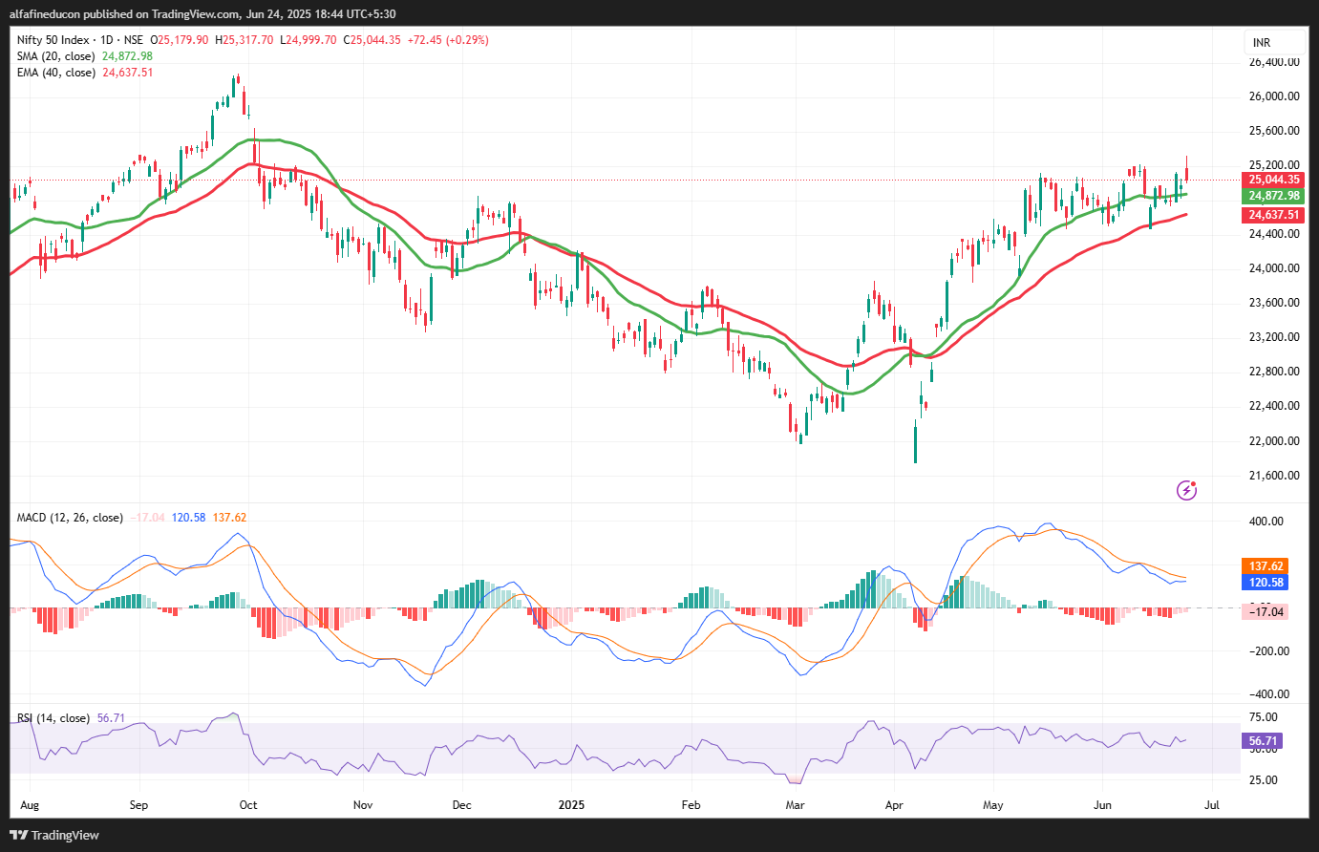Viewport: 1319px width, 852px height.
Task: Click the high value H25,317.70
Action: (x=245, y=40)
